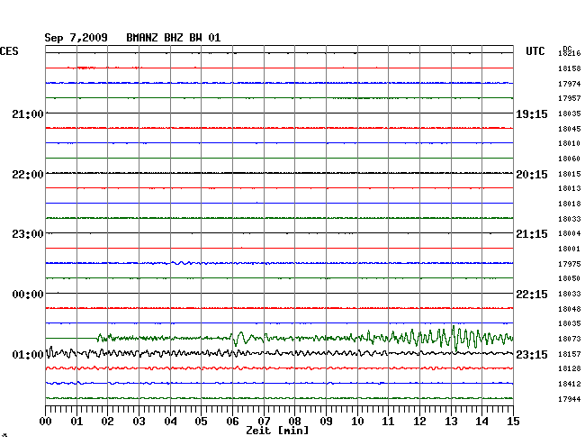Click the DC value 18001
This screenshot has width=585, height=445.
pyautogui.click(x=570, y=249)
